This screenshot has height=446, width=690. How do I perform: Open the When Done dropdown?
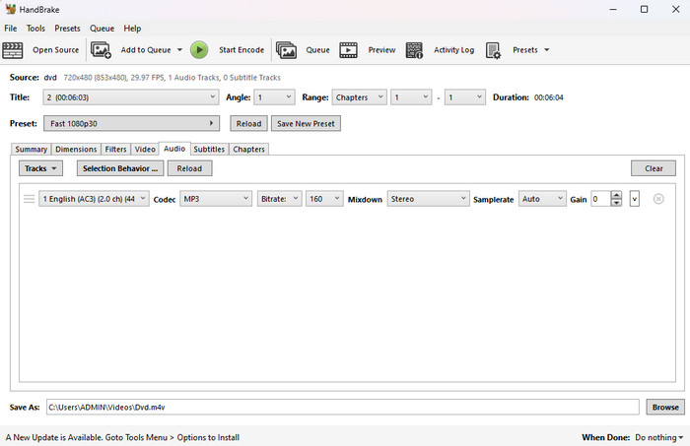coord(658,438)
